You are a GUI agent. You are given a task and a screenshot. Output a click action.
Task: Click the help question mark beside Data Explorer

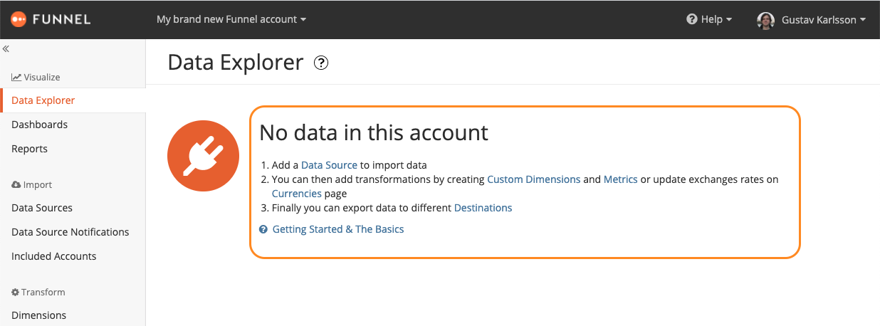point(321,63)
